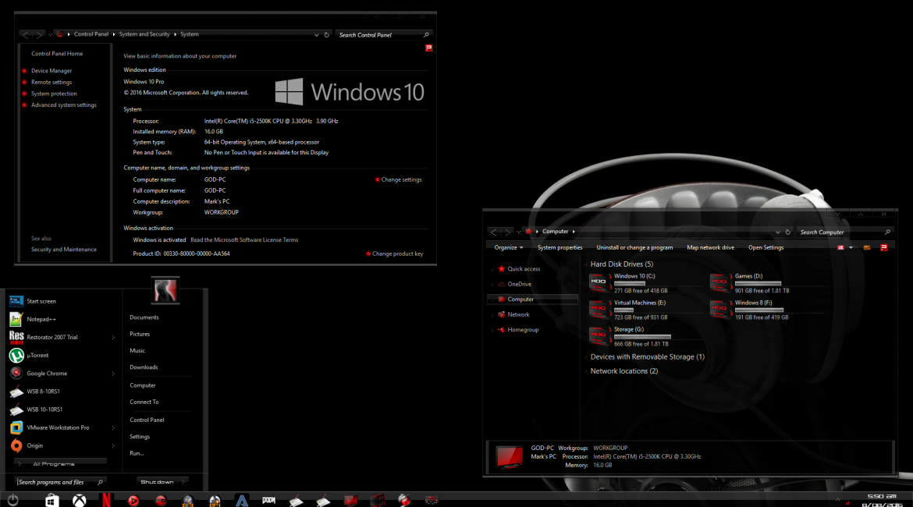Launch DOOM from the taskbar
This screenshot has width=913, height=507.
[268, 500]
